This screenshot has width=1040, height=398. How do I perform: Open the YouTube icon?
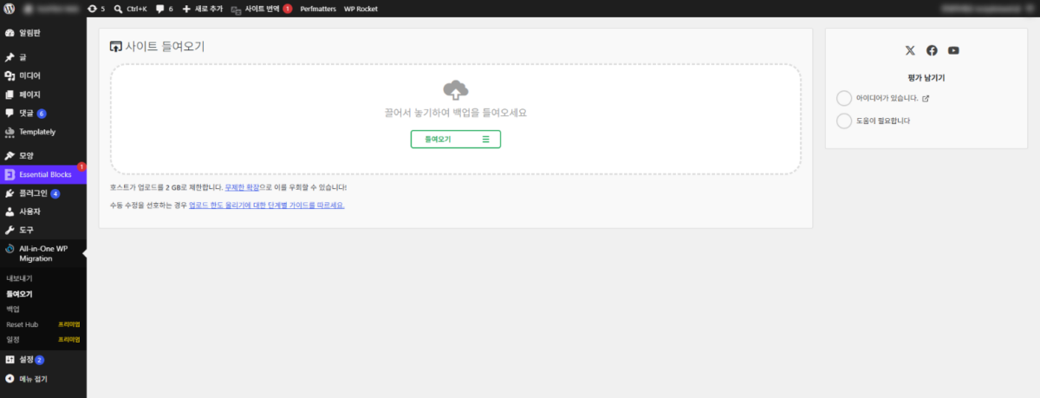[953, 50]
